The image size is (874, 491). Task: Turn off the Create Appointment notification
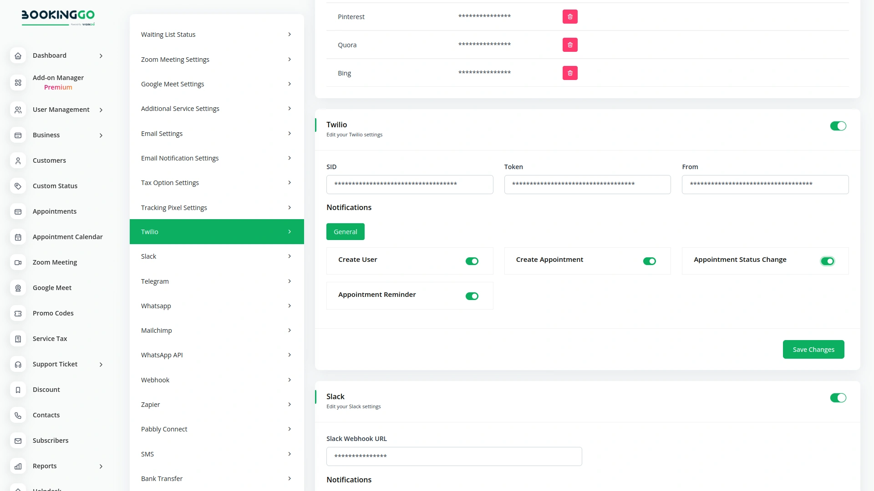[x=650, y=261]
